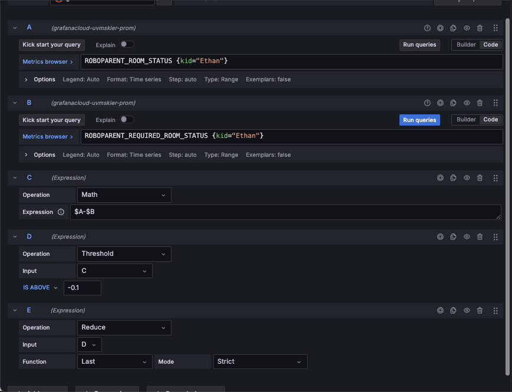Image resolution: width=512 pixels, height=392 pixels.
Task: Duplicate query A with copy icon
Action: 453,28
